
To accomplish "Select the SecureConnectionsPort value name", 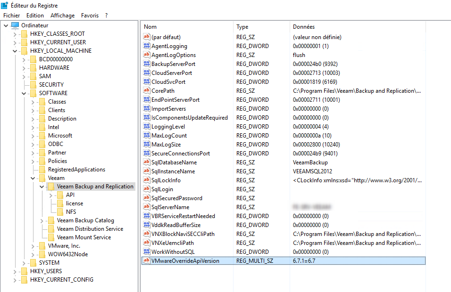I will coord(181,154).
